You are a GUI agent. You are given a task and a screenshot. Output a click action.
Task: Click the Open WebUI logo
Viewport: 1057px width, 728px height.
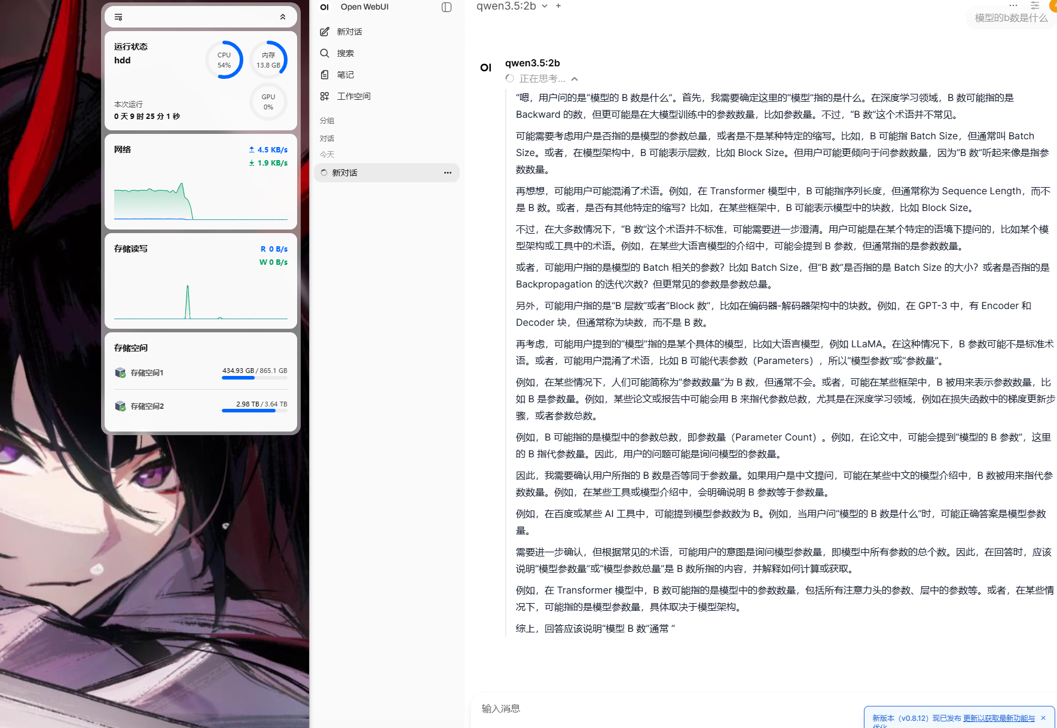tap(325, 7)
